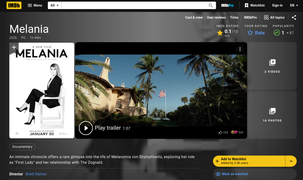Open the All topics panel
Screen dimensions: 303x180
pyautogui.click(x=274, y=17)
